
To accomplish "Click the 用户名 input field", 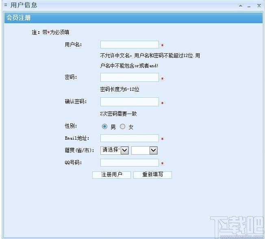I will tap(130, 45).
